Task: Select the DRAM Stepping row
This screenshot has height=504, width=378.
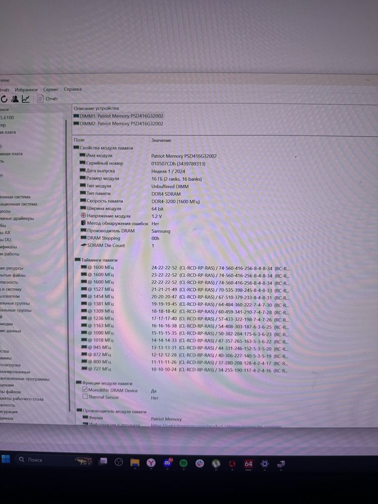Action: point(119,238)
